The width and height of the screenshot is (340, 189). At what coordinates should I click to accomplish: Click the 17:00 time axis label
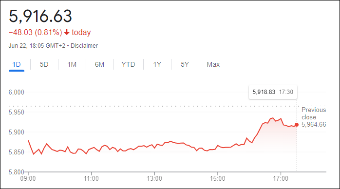pyautogui.click(x=281, y=179)
